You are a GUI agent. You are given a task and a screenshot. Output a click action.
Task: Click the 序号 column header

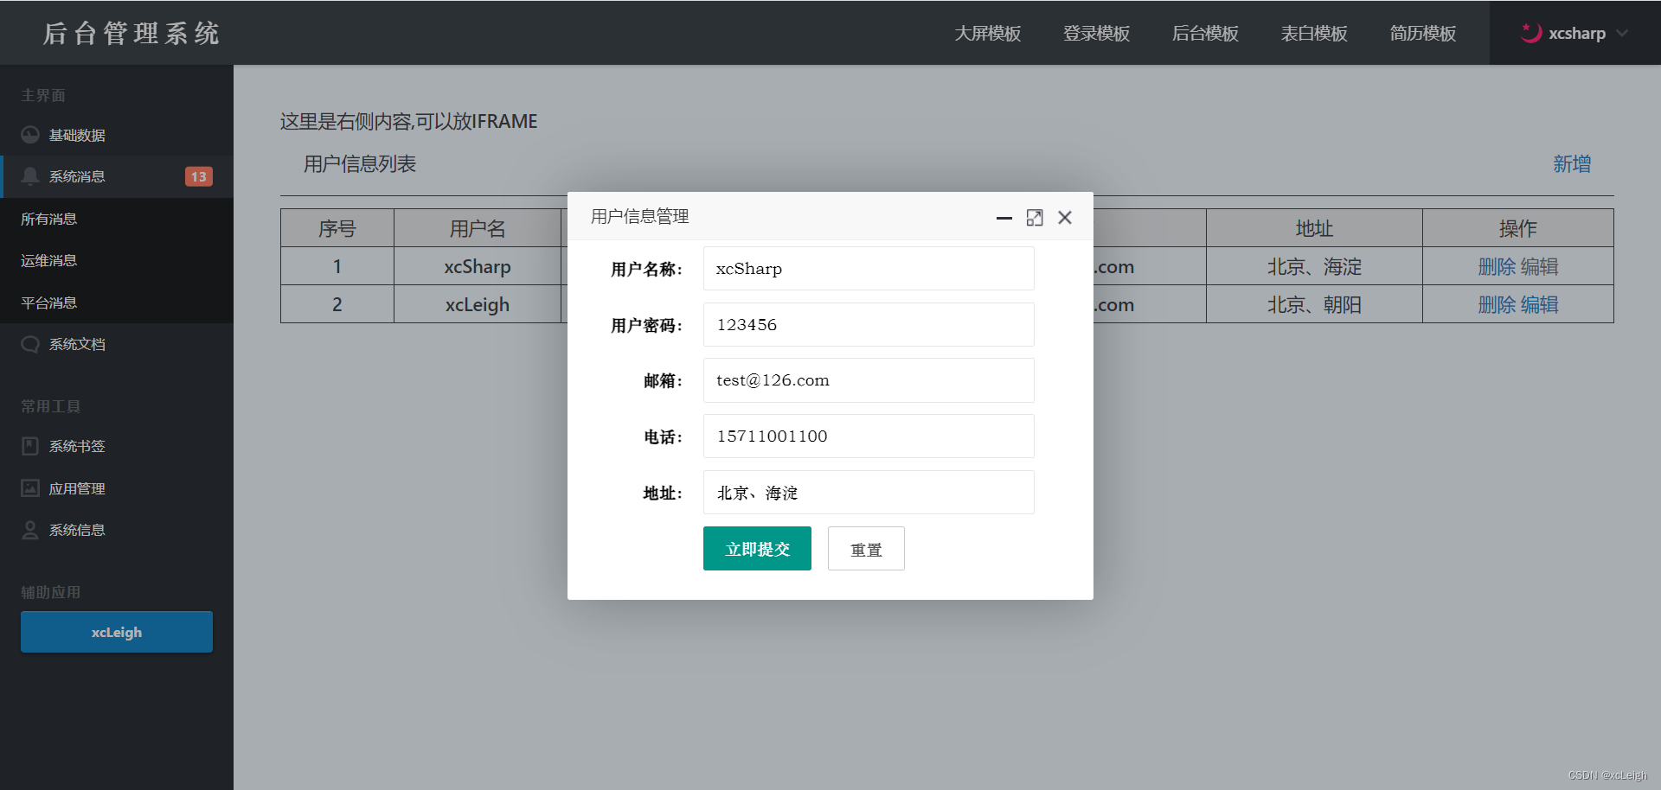point(337,229)
